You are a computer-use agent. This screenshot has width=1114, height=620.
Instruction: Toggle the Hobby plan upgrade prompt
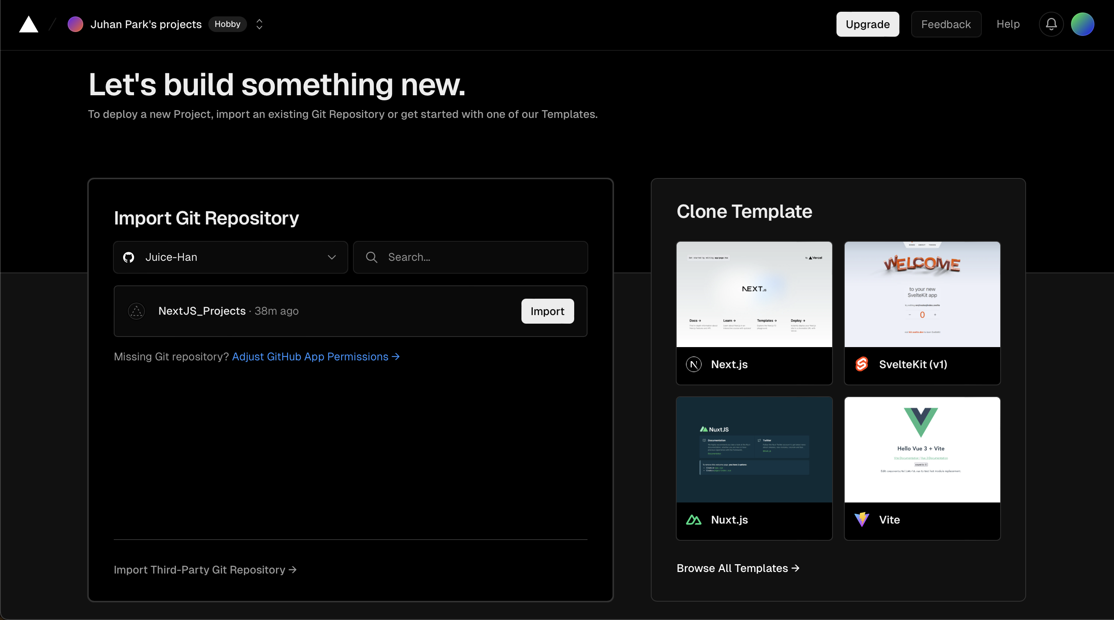pyautogui.click(x=227, y=24)
